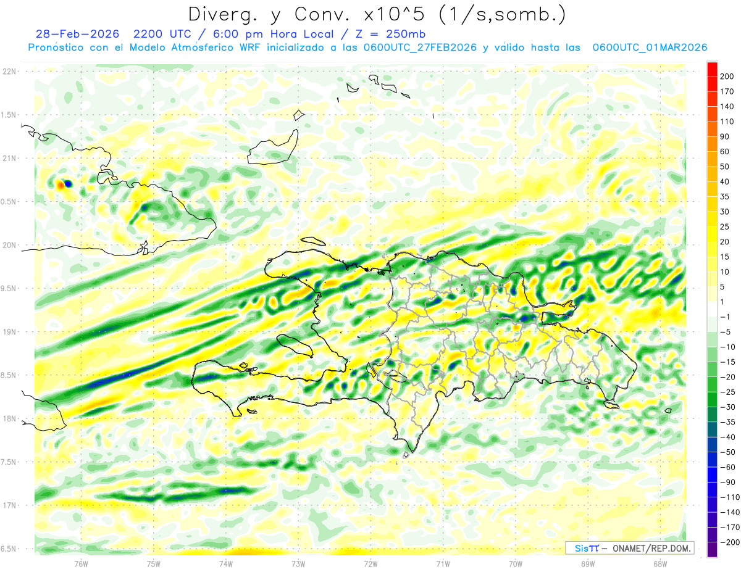Click the positive colorbar value '140'
741x572 pixels.
coord(728,107)
